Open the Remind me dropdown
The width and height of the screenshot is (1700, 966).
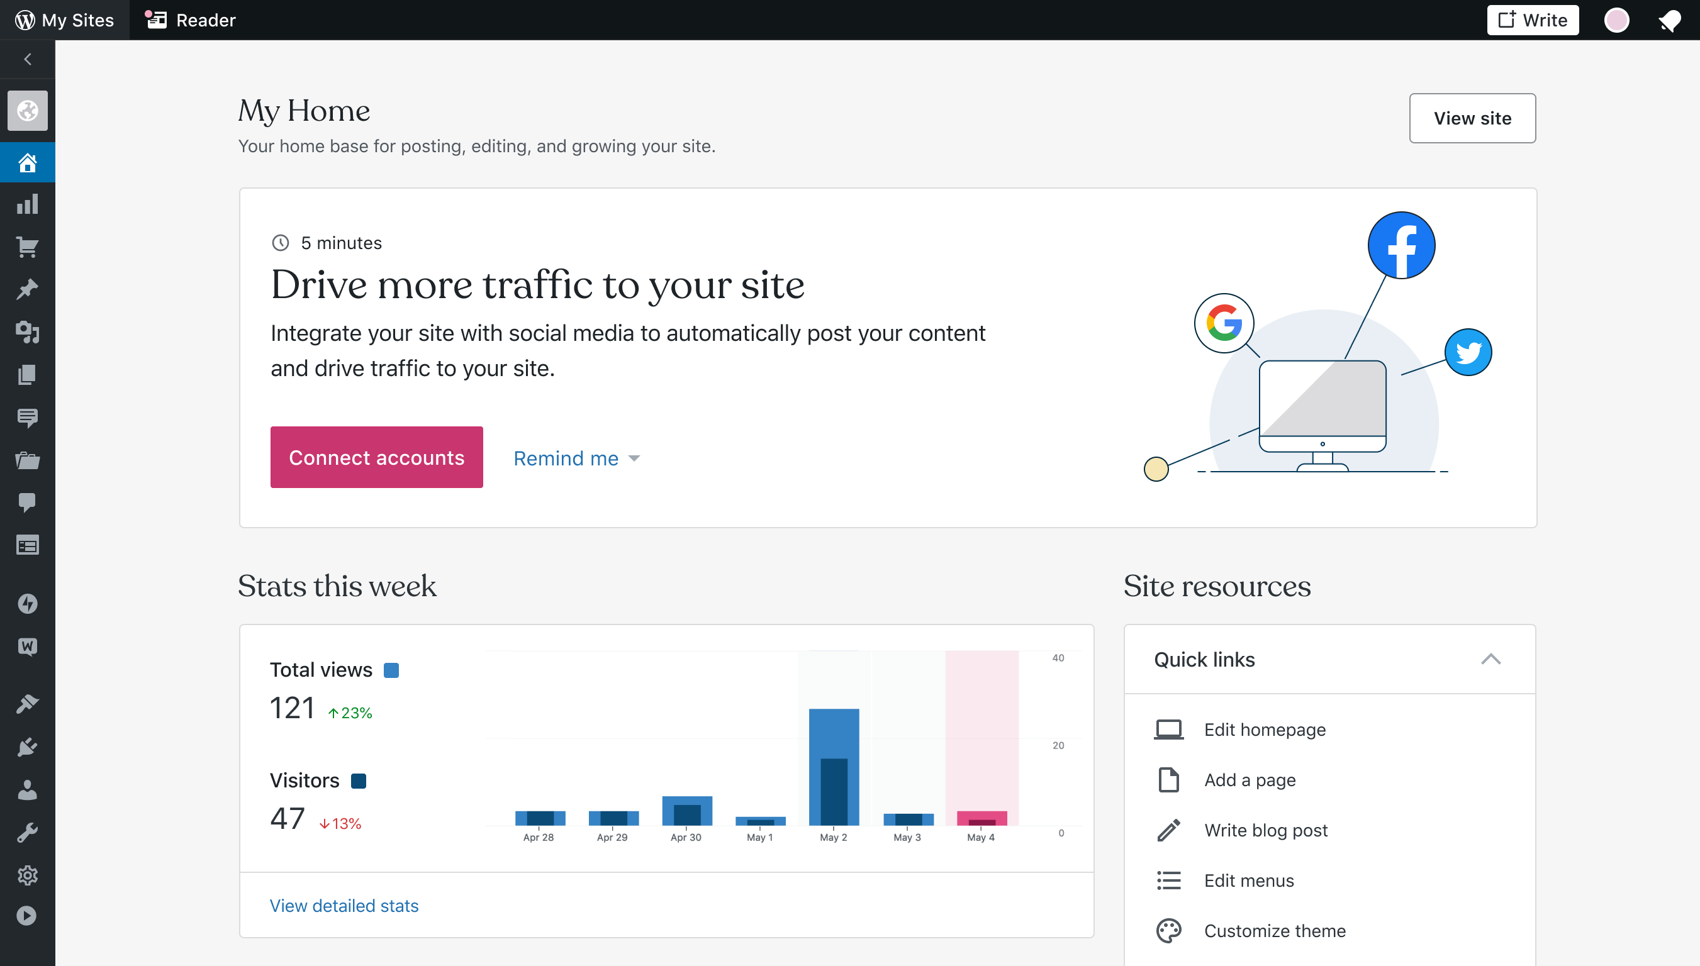coord(576,458)
